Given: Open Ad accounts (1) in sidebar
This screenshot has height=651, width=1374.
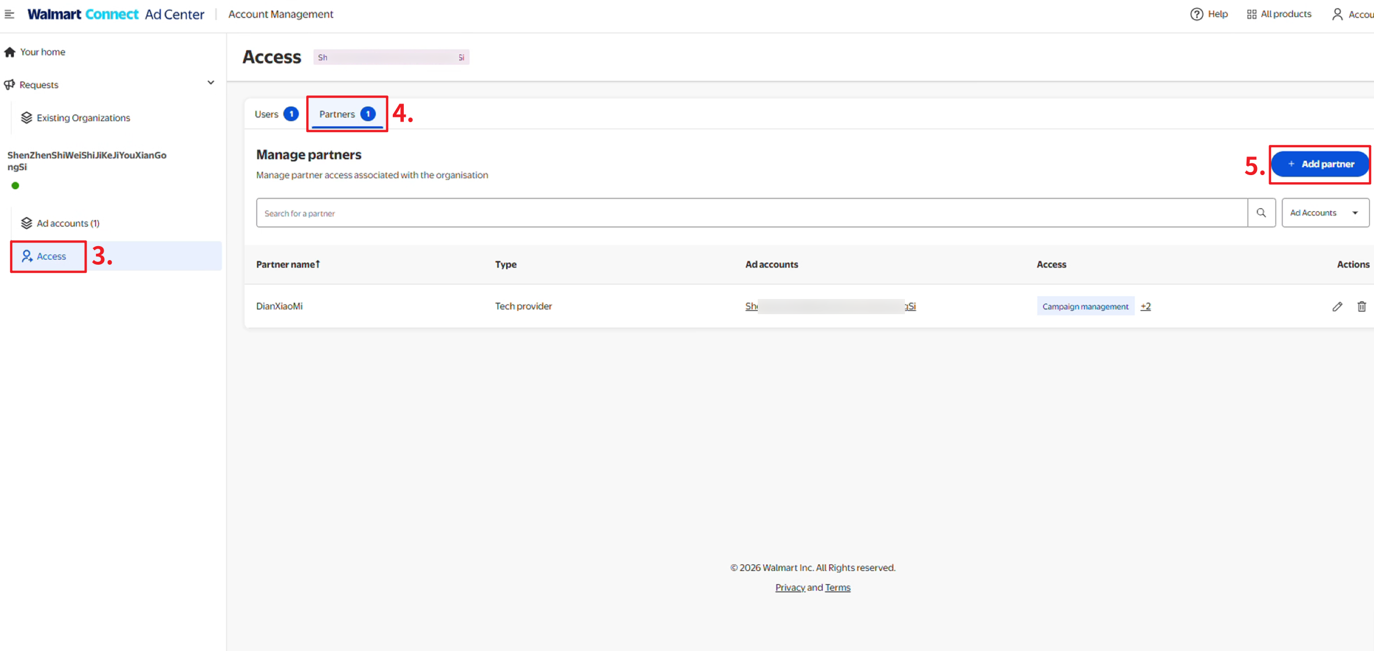Looking at the screenshot, I should 68,223.
